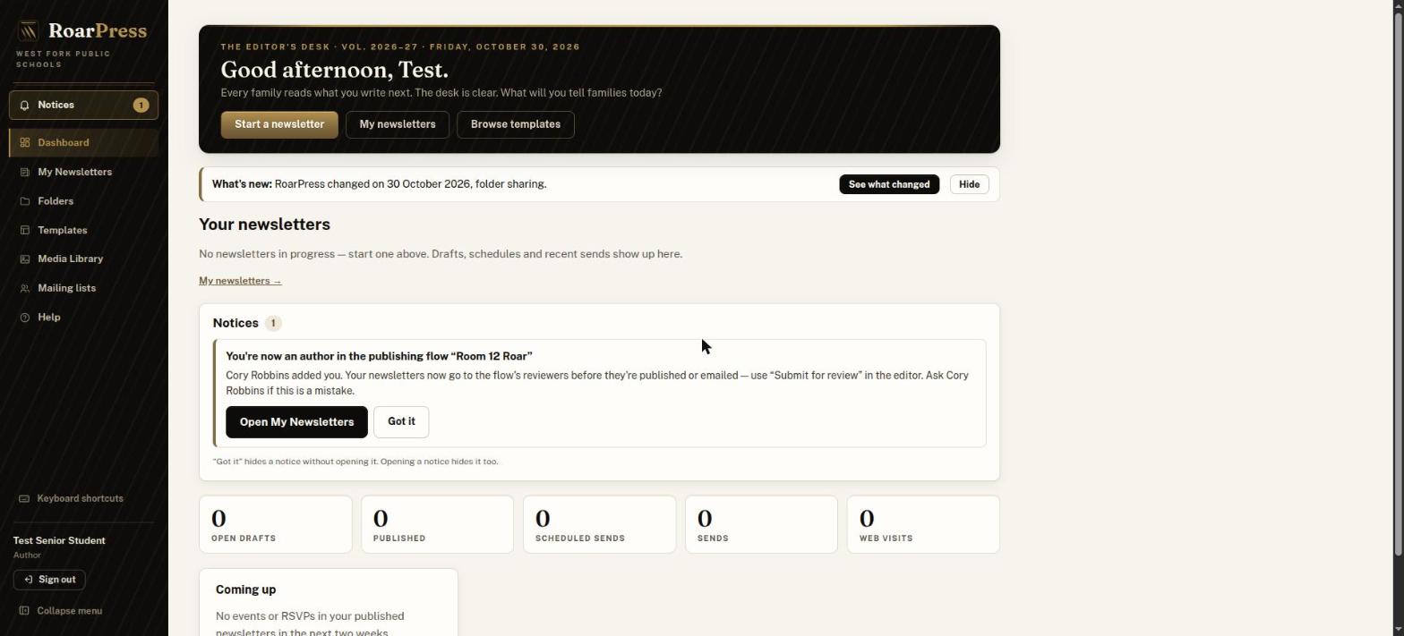1404x636 pixels.
Task: Click the Help question mark icon
Action: pos(25,318)
